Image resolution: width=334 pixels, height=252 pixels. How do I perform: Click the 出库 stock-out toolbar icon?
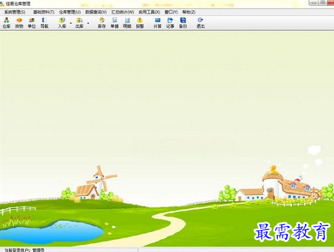point(79,23)
